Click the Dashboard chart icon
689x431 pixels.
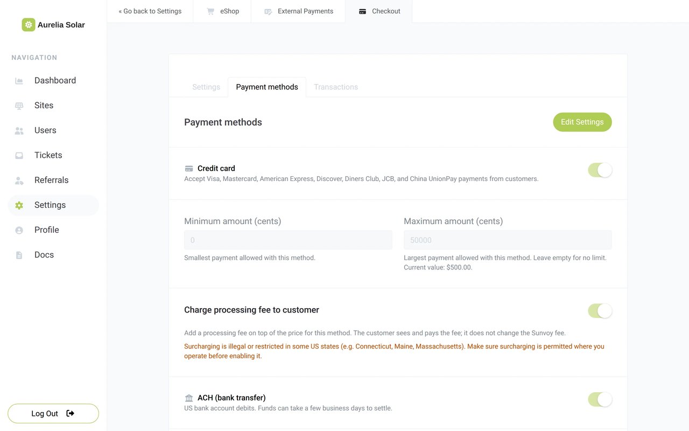pyautogui.click(x=19, y=81)
